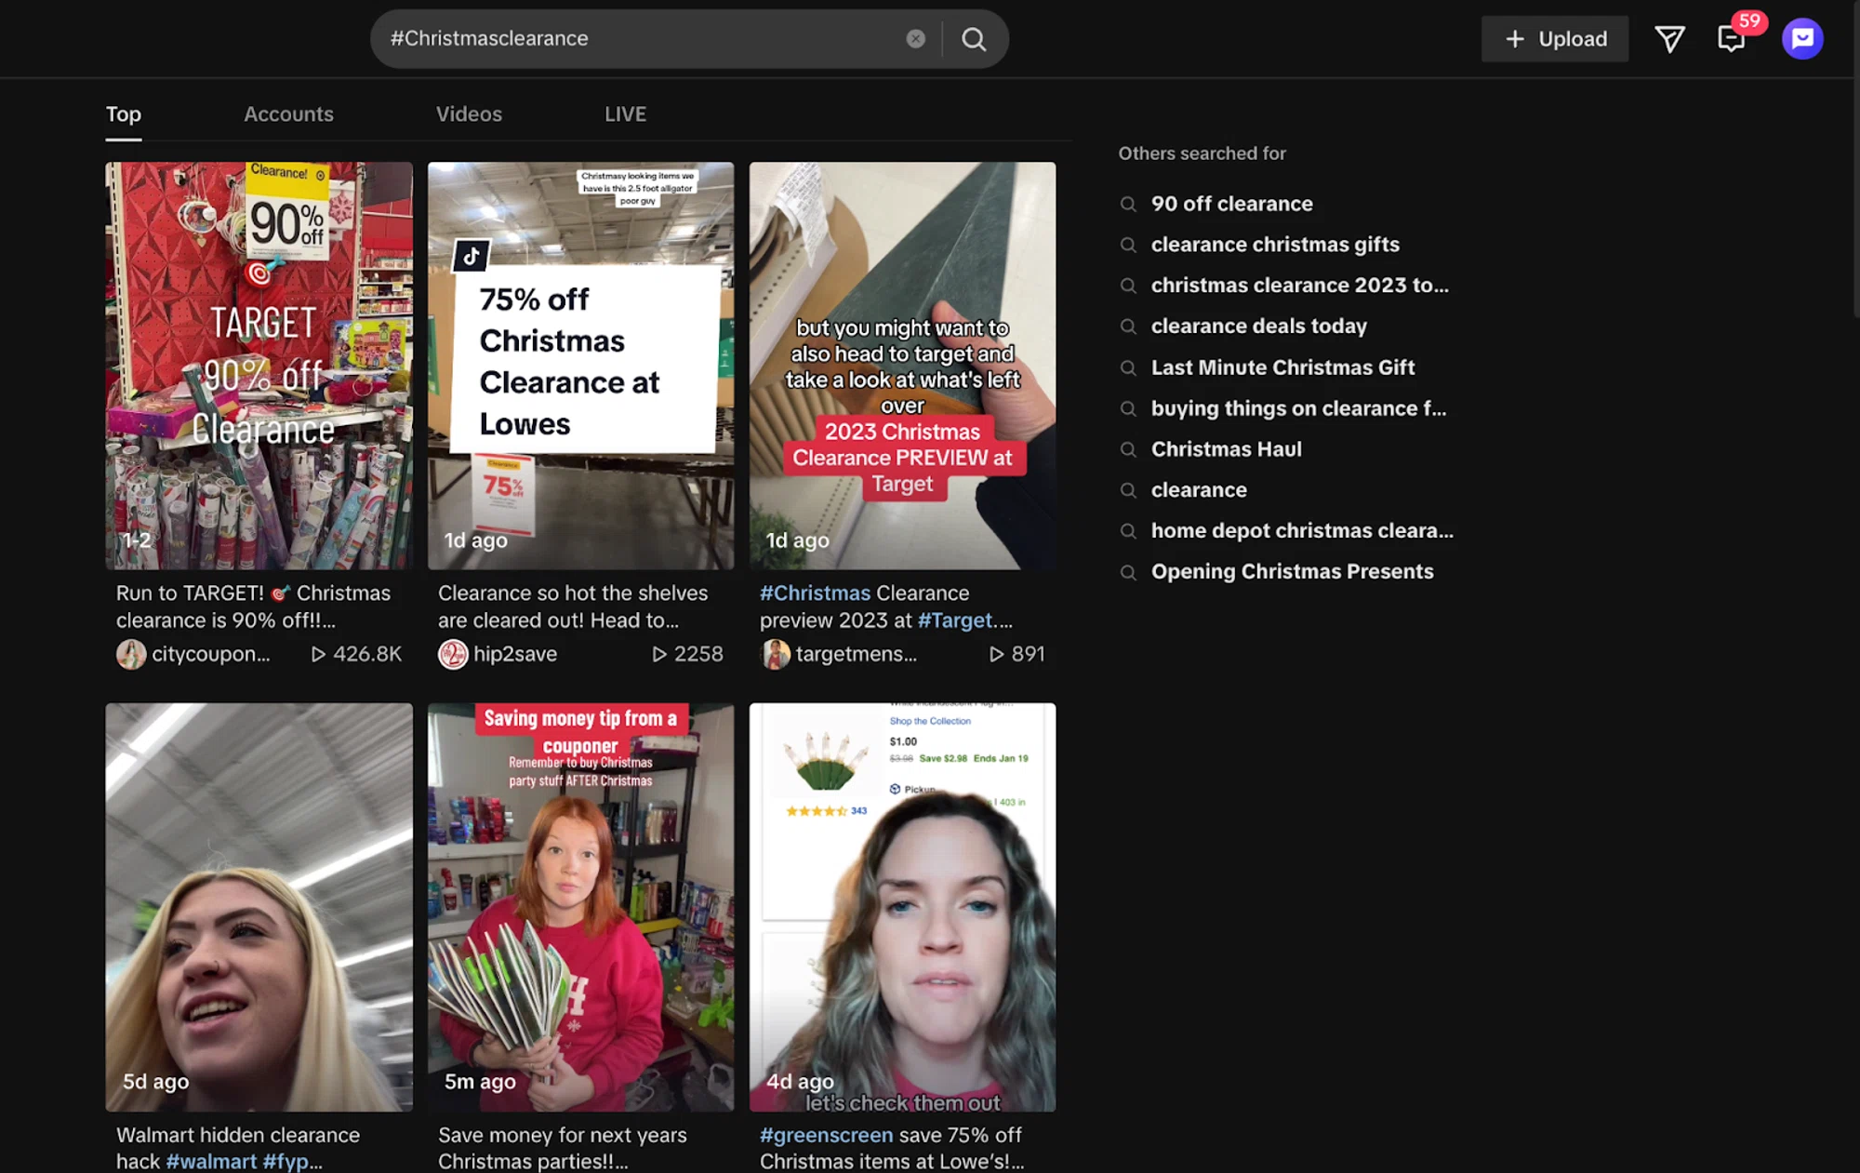Image resolution: width=1860 pixels, height=1173 pixels.
Task: Select suggestion 'buying things on clearance f...'
Action: tap(1298, 408)
